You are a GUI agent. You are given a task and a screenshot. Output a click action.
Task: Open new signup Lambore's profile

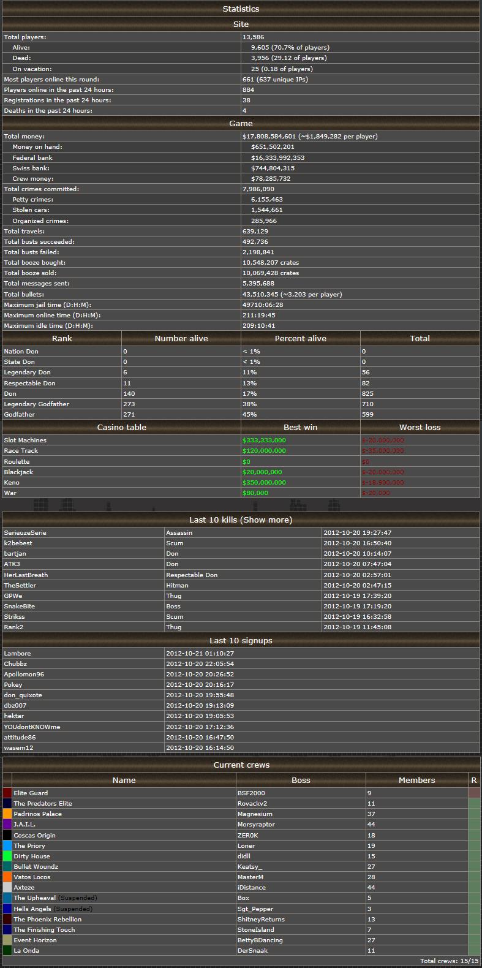(17, 653)
